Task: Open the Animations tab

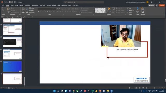Action: tap(35, 5)
